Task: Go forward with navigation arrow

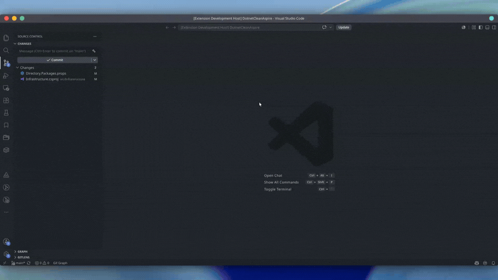Action: 174,27
